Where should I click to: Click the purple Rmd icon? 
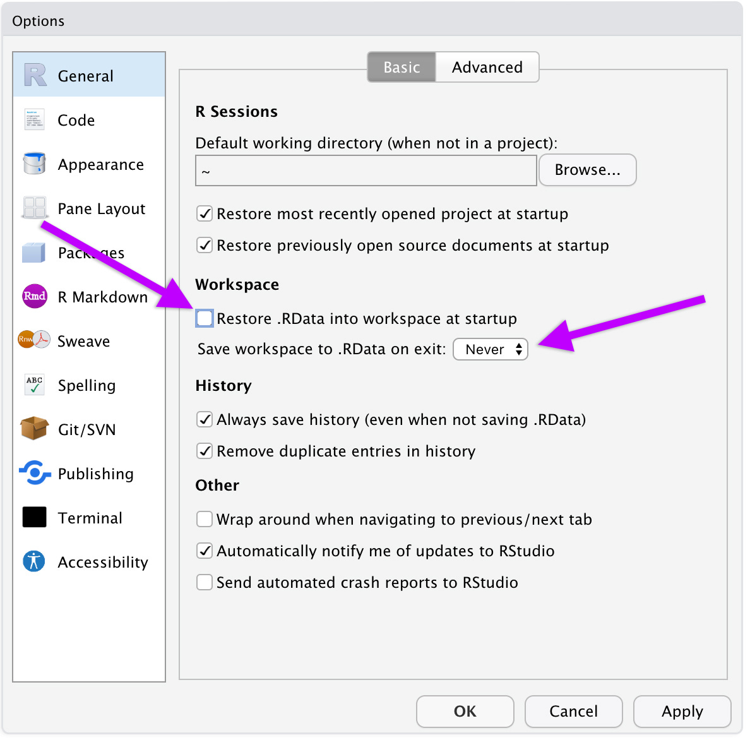[35, 296]
